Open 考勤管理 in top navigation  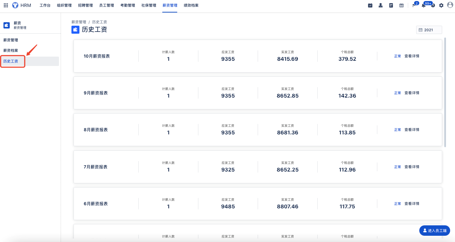click(x=128, y=5)
